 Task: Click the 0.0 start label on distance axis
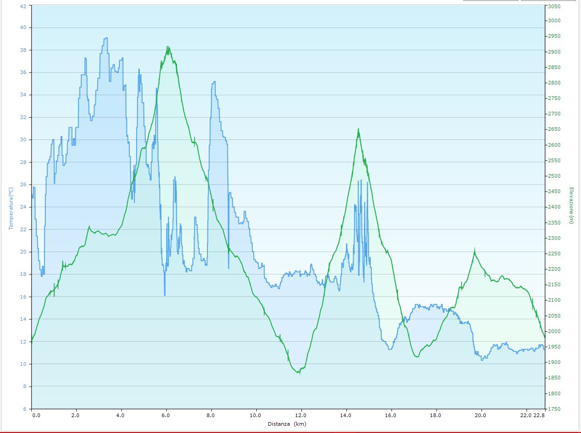(36, 415)
